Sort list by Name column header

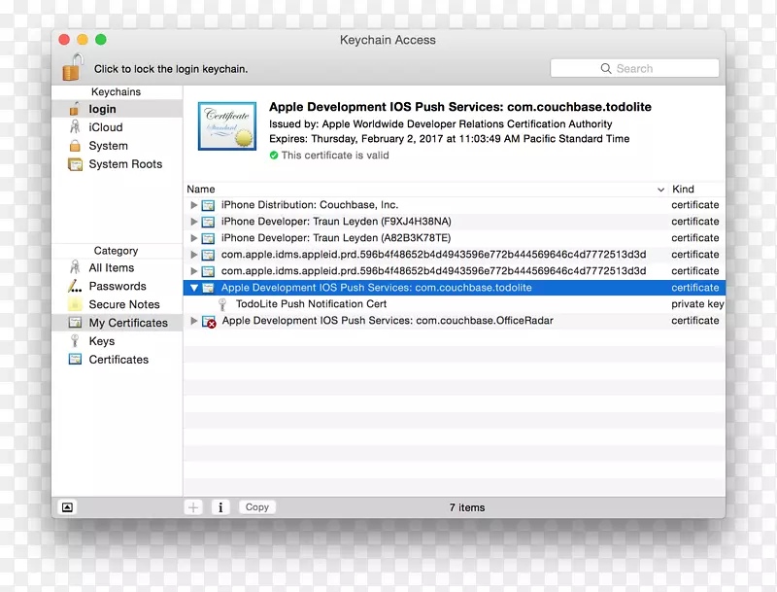201,190
